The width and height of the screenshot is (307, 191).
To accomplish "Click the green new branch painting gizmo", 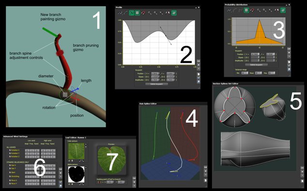I will click(50, 32).
